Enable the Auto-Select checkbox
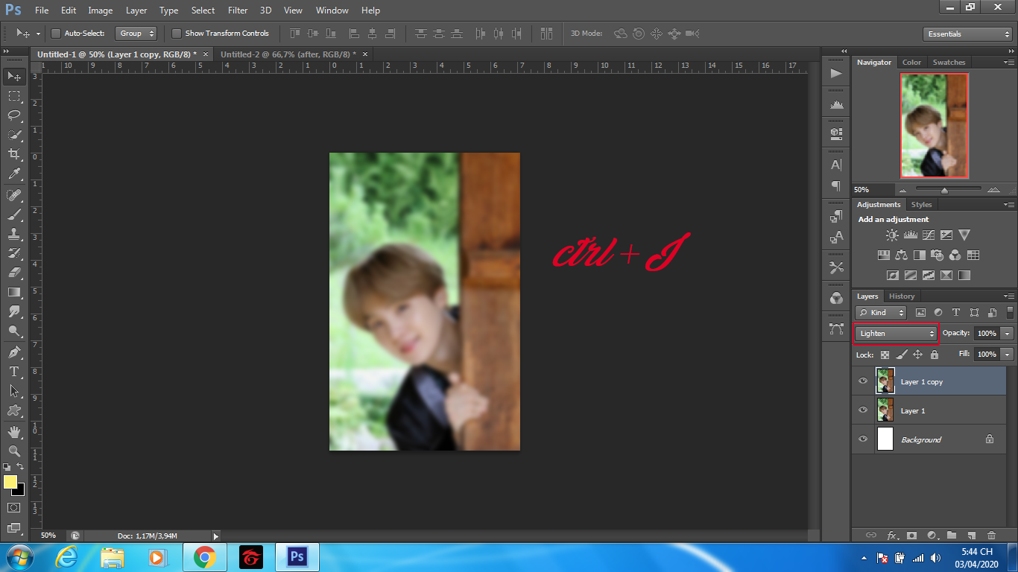 (x=56, y=34)
